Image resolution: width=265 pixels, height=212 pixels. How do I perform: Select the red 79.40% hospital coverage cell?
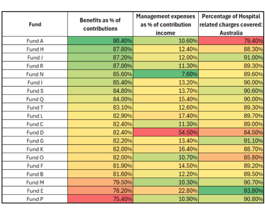[x=231, y=41]
